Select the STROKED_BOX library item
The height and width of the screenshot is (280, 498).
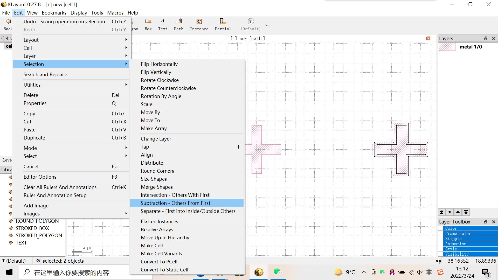[x=32, y=228]
